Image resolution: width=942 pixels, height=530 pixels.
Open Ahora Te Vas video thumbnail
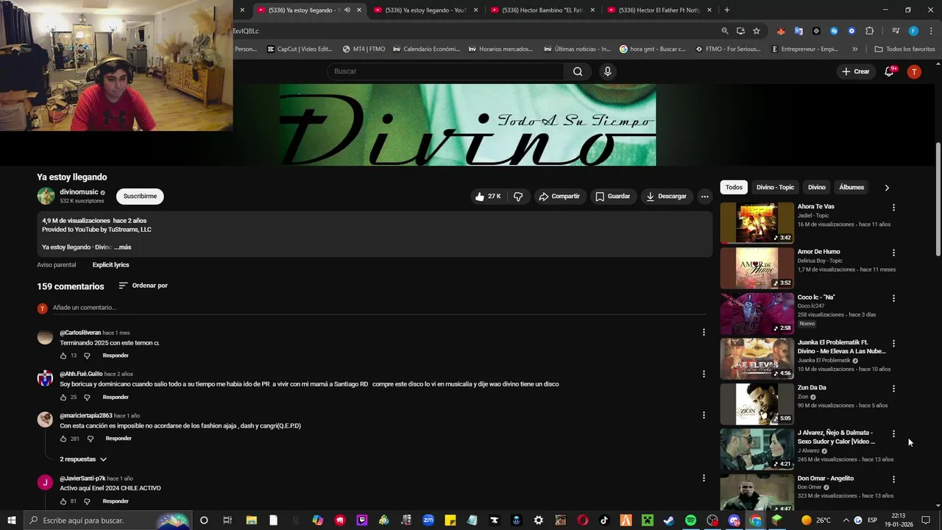pos(757,223)
